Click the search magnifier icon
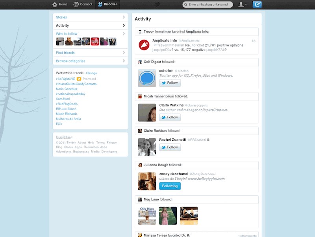The height and width of the screenshot is (237, 315). [x=185, y=5]
